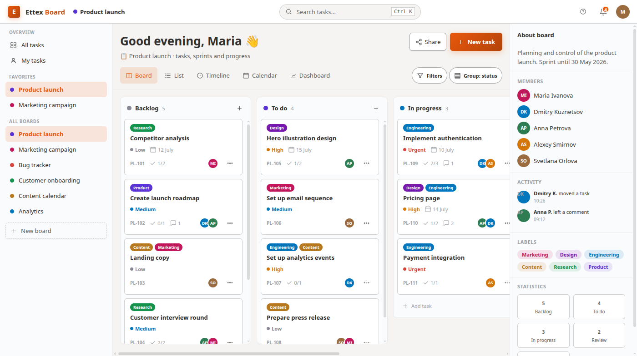Image resolution: width=637 pixels, height=356 pixels.
Task: Select the Research label chip in Labels
Action: click(565, 267)
